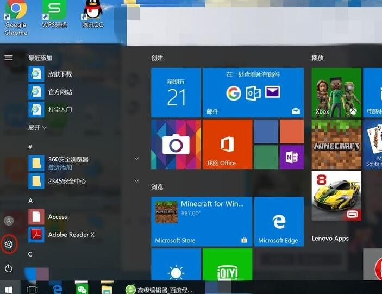This screenshot has height=294, width=382.
Task: Expand the 360安全浏览器 folder chevron
Action: click(x=136, y=159)
